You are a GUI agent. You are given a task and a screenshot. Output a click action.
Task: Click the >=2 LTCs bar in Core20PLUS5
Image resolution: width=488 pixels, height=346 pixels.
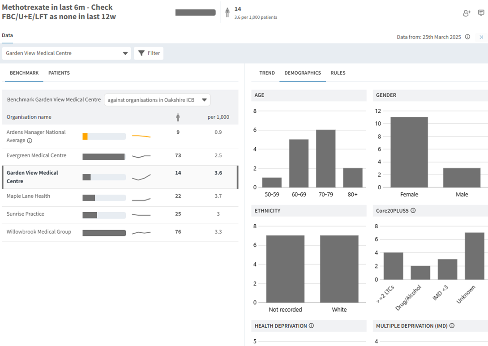click(394, 266)
